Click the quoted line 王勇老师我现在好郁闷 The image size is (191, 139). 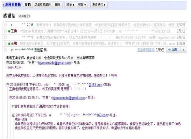[x=48, y=89]
